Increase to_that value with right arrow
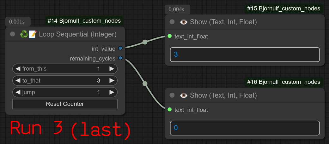The image size is (329, 144). pos(112,81)
